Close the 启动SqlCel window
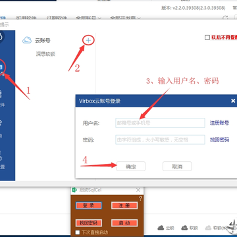Image resolution: width=237 pixels, height=237 pixels. [x=138, y=190]
